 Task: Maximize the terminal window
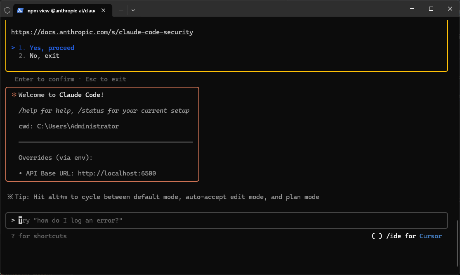[431, 9]
